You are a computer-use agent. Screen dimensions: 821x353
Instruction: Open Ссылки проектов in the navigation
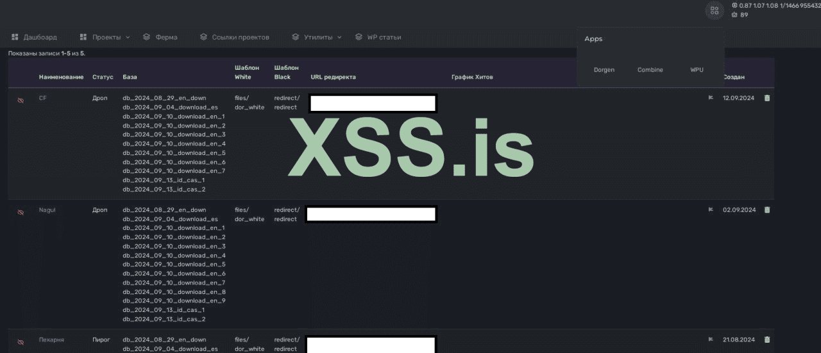(234, 37)
